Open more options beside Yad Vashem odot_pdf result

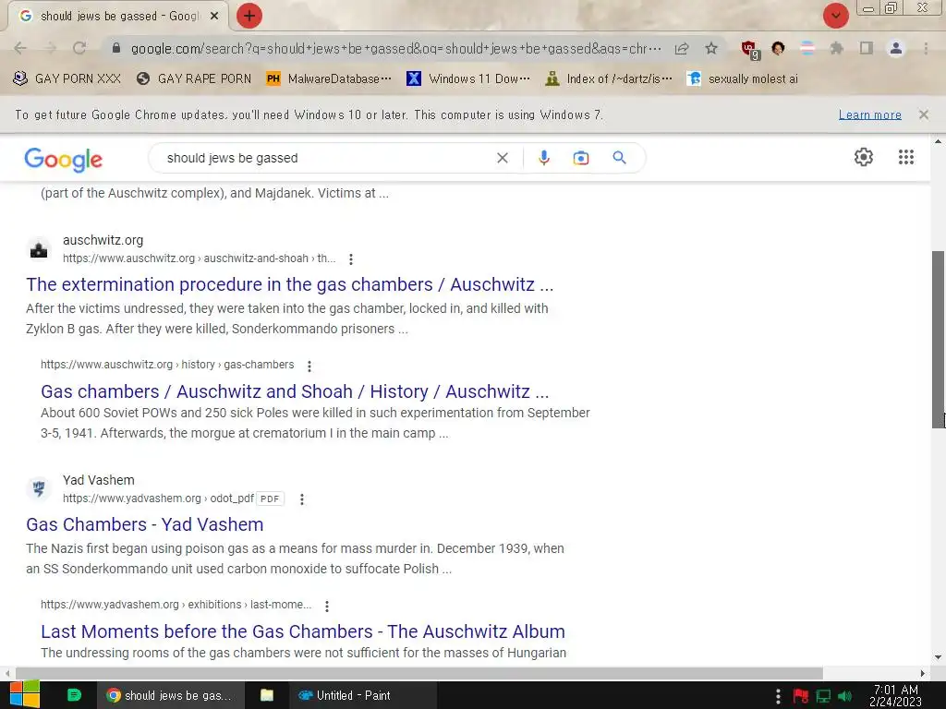coord(302,499)
